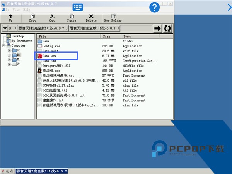Click the E: drive folder icon
232x174 pixels.
click(x=14, y=60)
